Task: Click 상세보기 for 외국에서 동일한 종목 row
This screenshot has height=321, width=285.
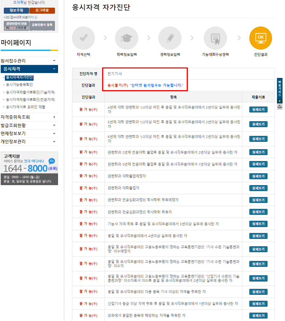Action: [x=258, y=315]
